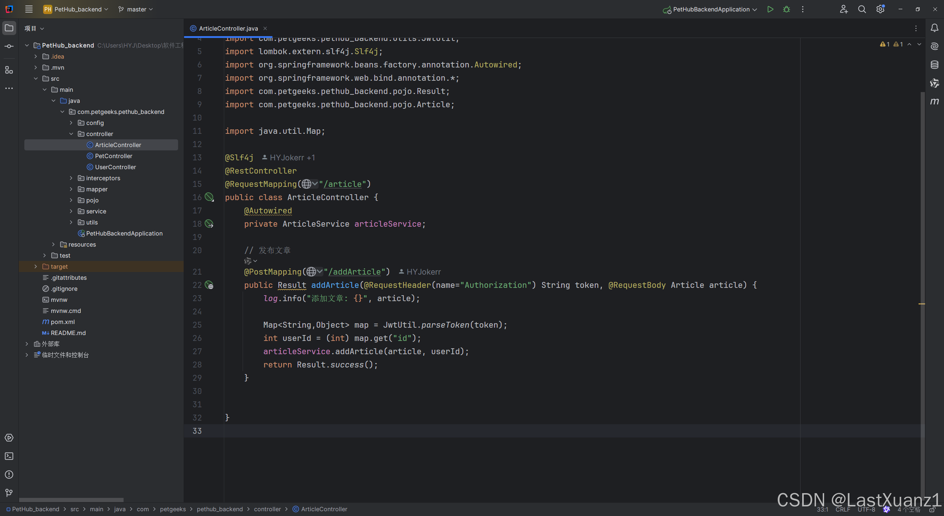Click controller in the breadcrumb path

point(267,509)
